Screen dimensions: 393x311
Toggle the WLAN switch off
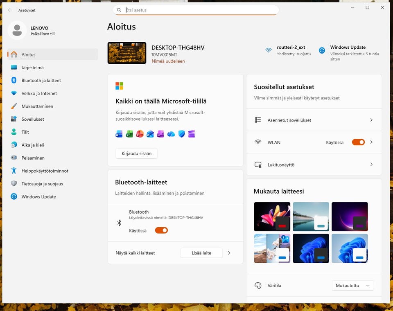coord(358,142)
